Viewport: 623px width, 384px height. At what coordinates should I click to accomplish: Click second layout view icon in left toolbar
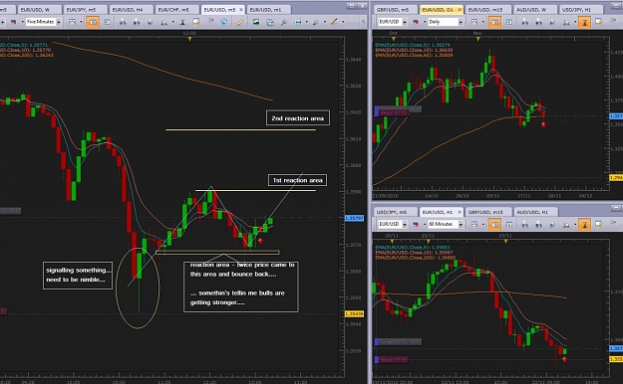108,22
